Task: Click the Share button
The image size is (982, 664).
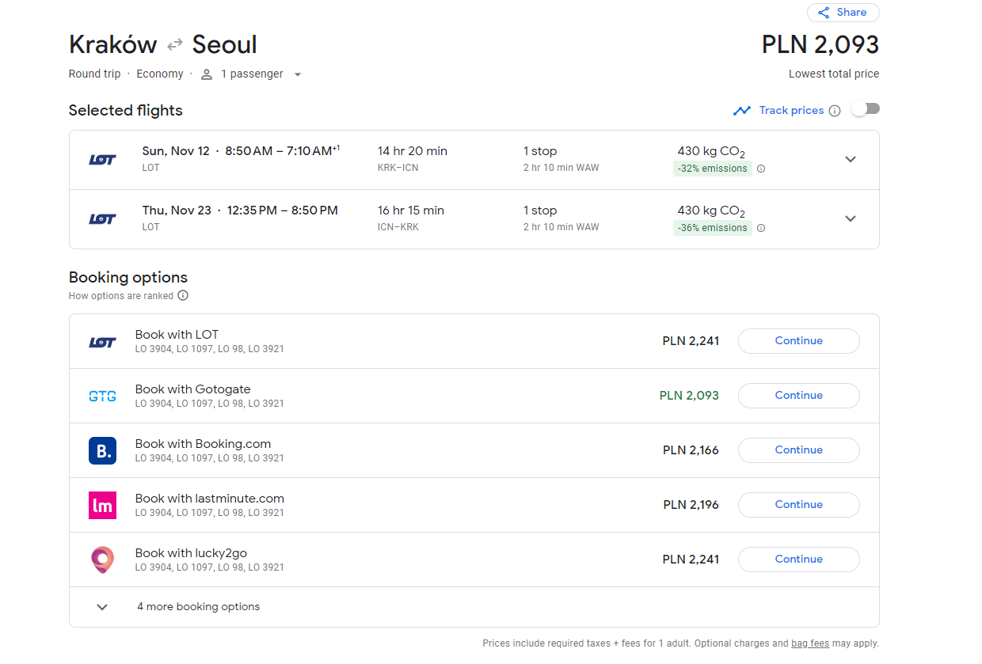Action: pos(843,13)
